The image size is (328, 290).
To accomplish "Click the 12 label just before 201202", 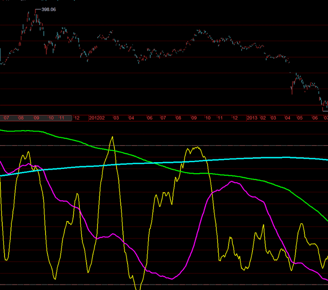I will click(77, 118).
